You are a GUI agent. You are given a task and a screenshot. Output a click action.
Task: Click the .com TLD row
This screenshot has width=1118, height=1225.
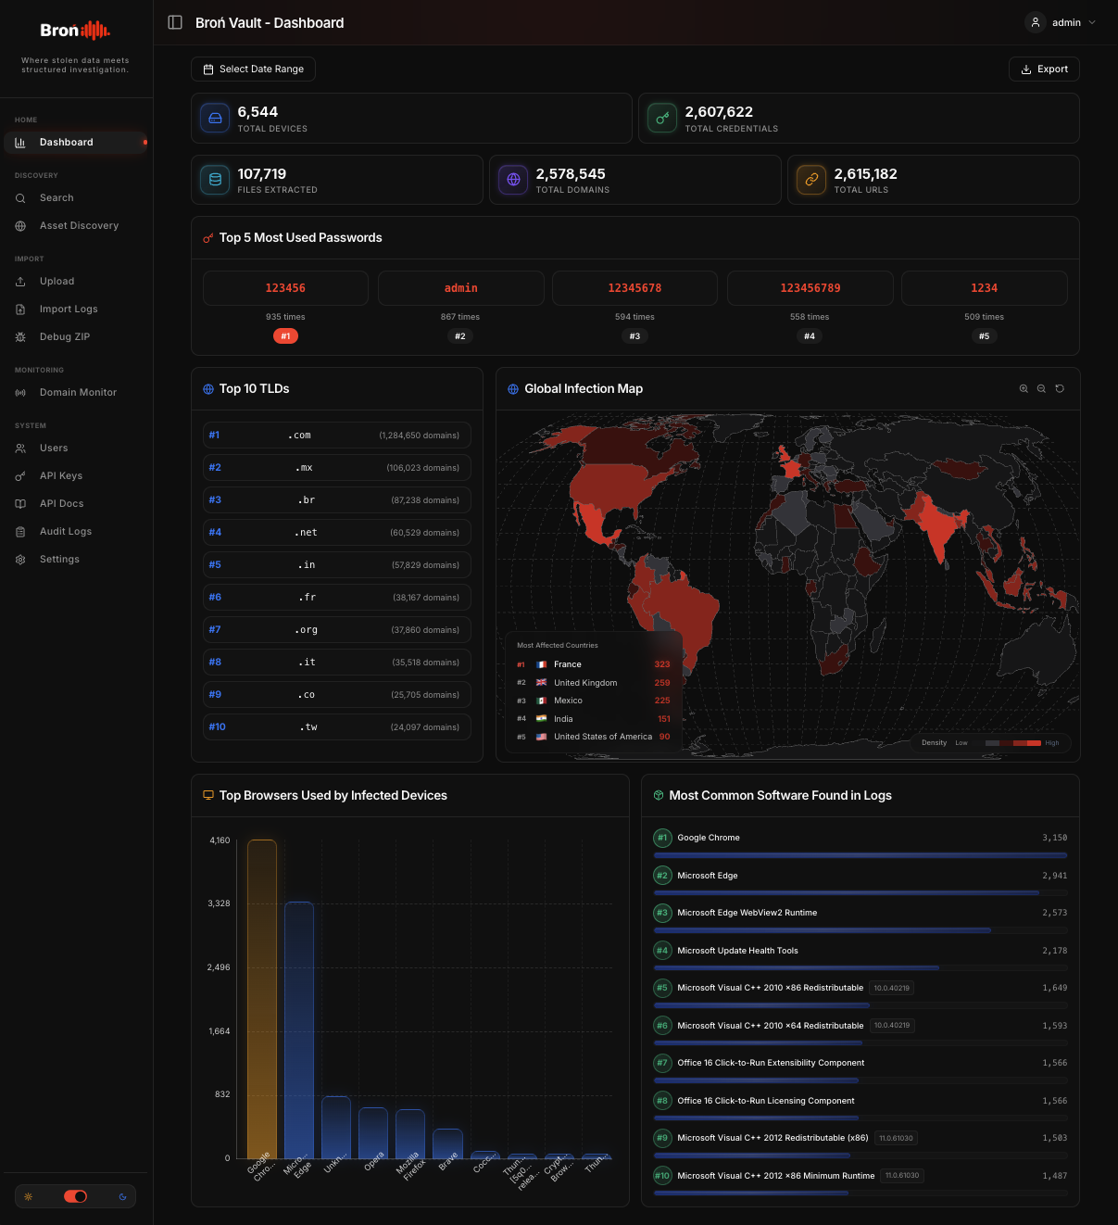(x=337, y=436)
